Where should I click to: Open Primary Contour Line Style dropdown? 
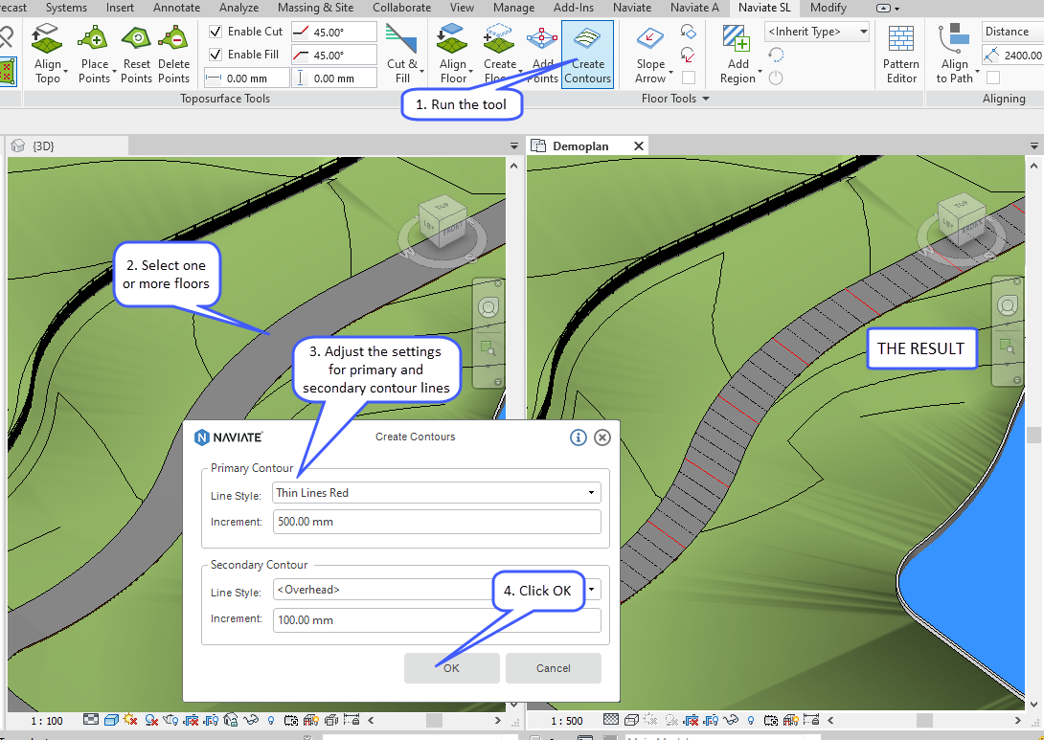(x=437, y=492)
